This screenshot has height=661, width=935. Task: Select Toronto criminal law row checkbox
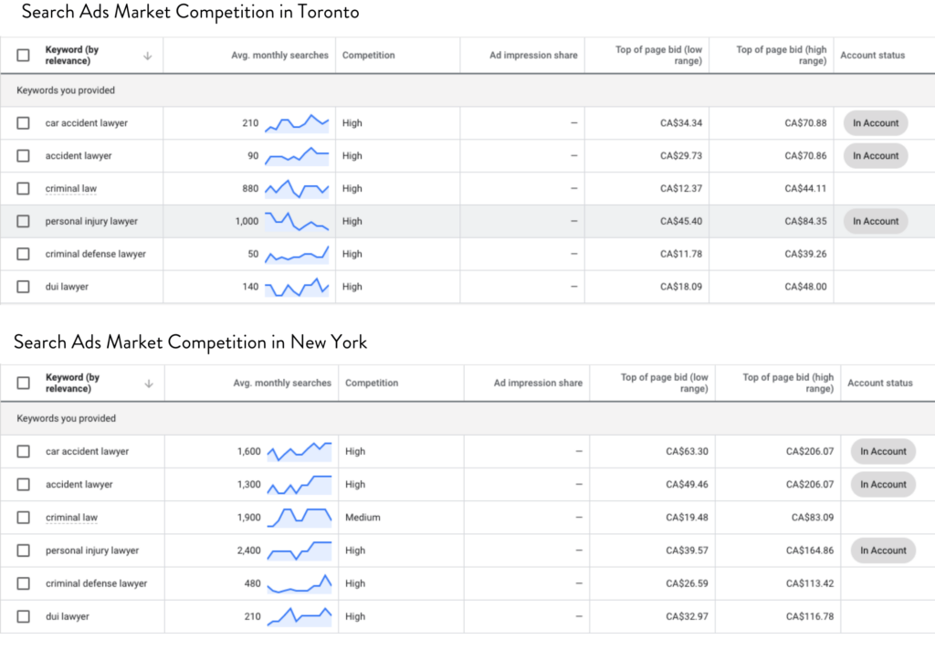click(24, 189)
